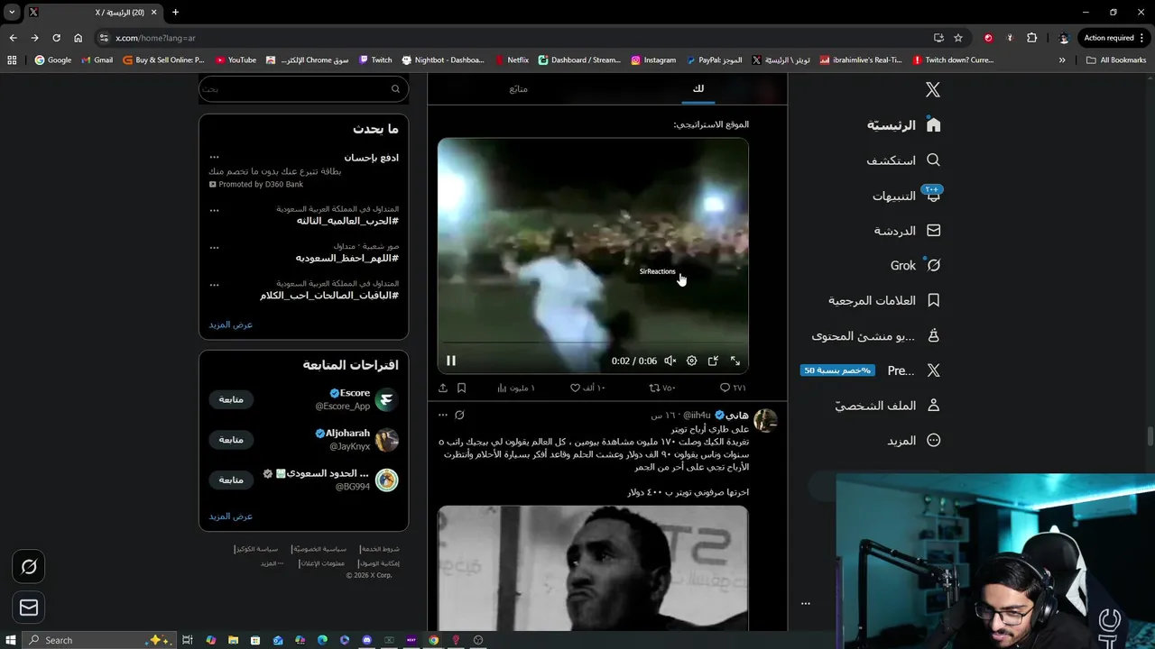This screenshot has width=1155, height=649.
Task: Open الملف الشخصيّ profile item
Action: coord(888,406)
